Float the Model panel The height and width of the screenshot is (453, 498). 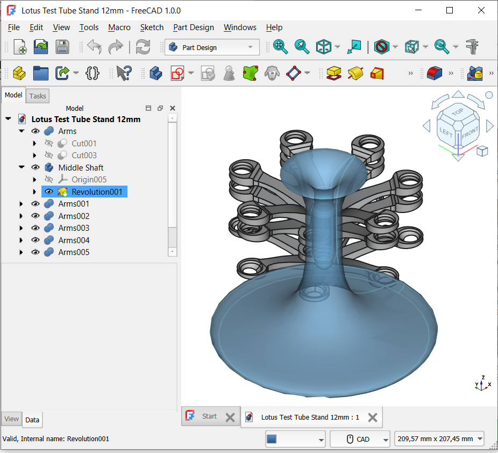pos(160,108)
